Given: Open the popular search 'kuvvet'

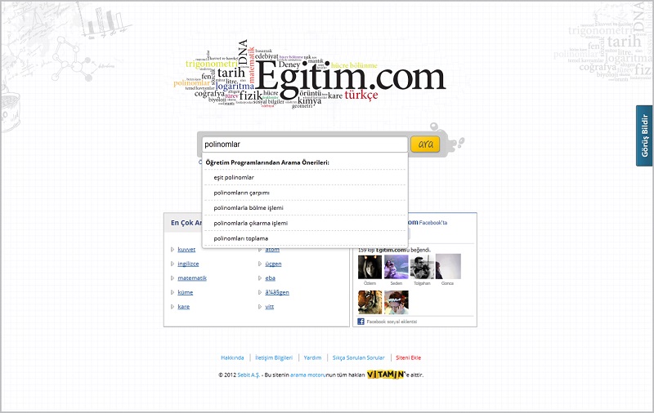Looking at the screenshot, I should (186, 250).
